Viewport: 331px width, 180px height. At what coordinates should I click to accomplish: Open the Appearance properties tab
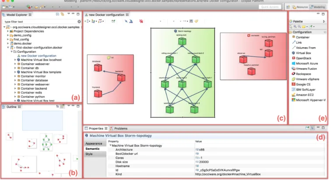click(95, 143)
